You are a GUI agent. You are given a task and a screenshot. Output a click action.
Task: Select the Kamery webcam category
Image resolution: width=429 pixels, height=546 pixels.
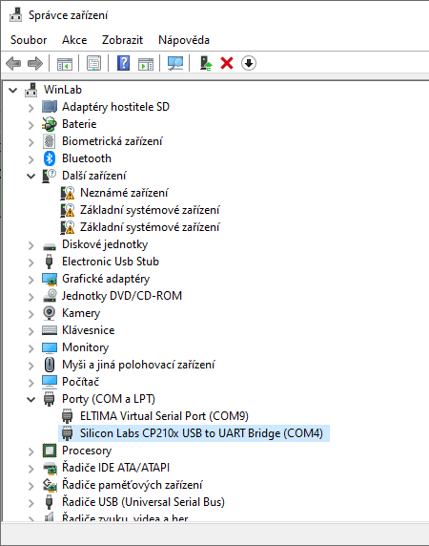point(81,313)
